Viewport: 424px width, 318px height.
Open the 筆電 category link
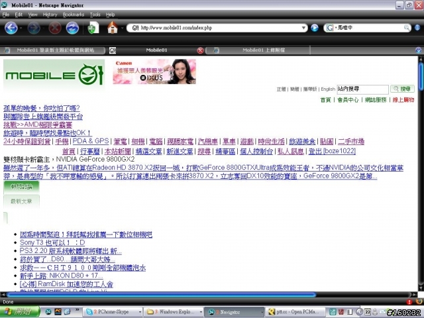pyautogui.click(x=120, y=141)
